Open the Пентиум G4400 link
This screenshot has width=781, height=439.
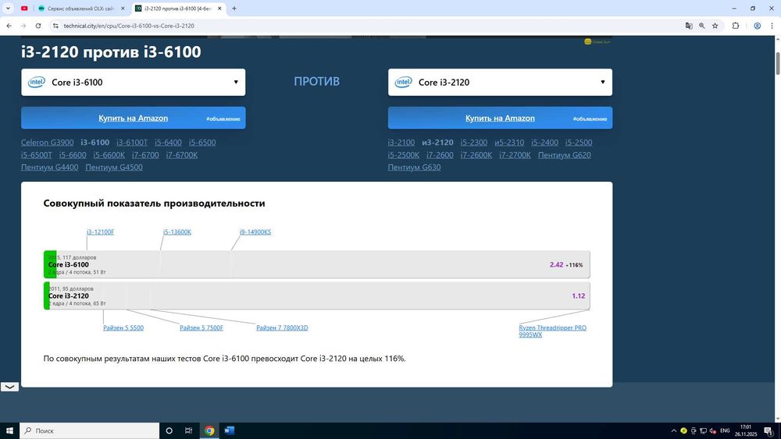pos(50,168)
